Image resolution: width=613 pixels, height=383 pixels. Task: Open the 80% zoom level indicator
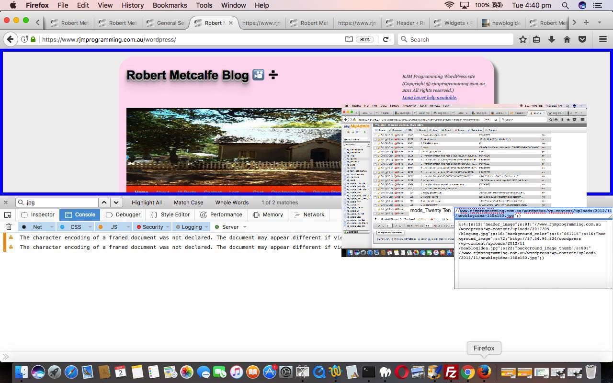365,39
